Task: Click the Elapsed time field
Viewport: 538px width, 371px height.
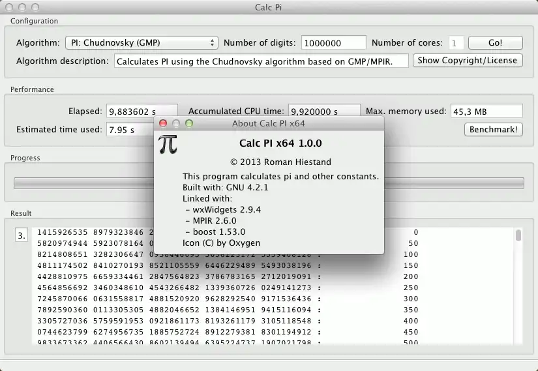Action: 142,111
